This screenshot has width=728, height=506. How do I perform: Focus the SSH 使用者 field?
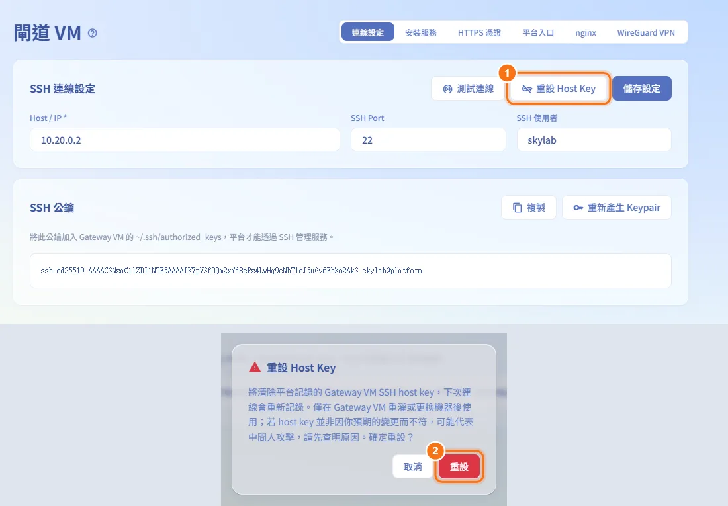click(594, 140)
